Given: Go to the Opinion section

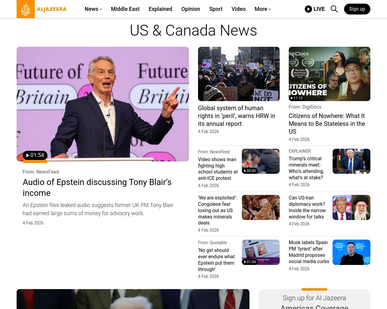Looking at the screenshot, I should tap(190, 9).
